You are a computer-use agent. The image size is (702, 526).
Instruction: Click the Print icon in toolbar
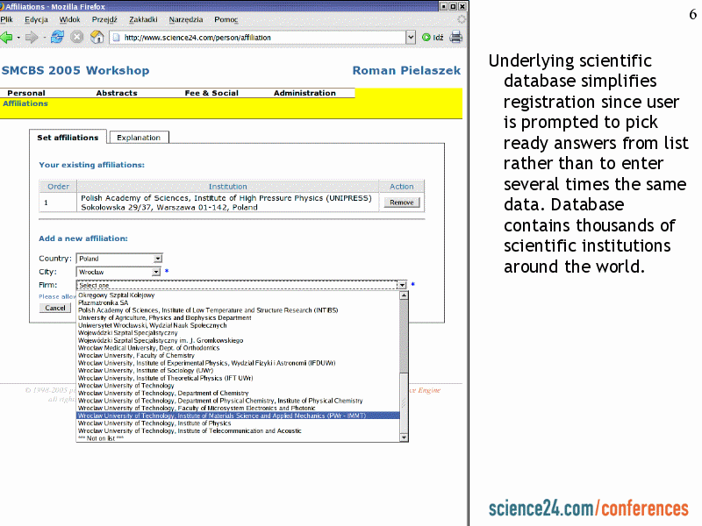coord(455,38)
